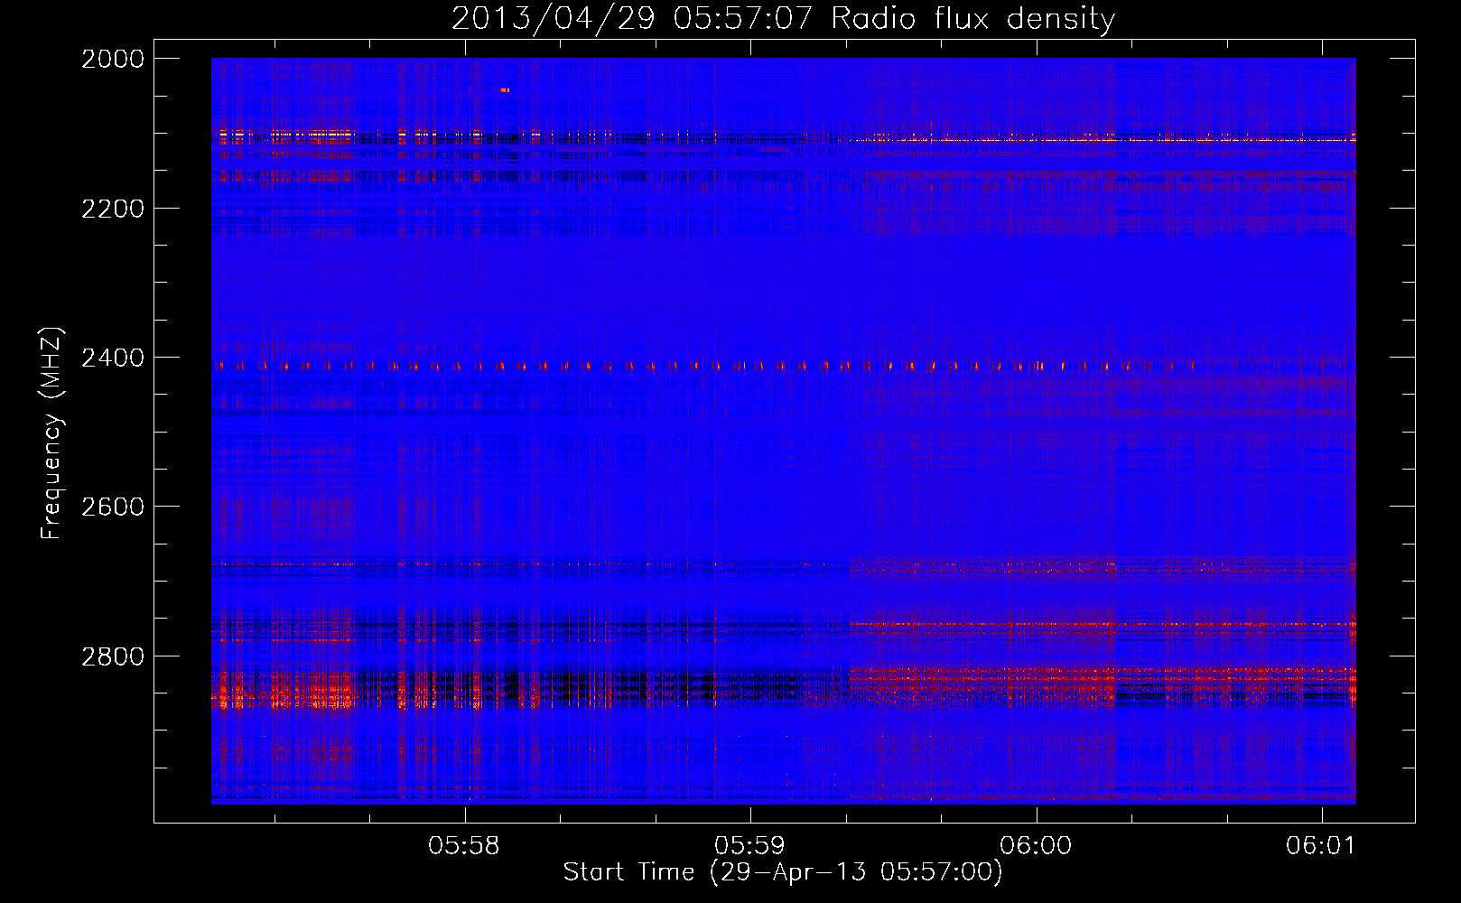Select the 2800 frequency axis label
Viewport: 1461px width, 903px height.
click(x=113, y=656)
